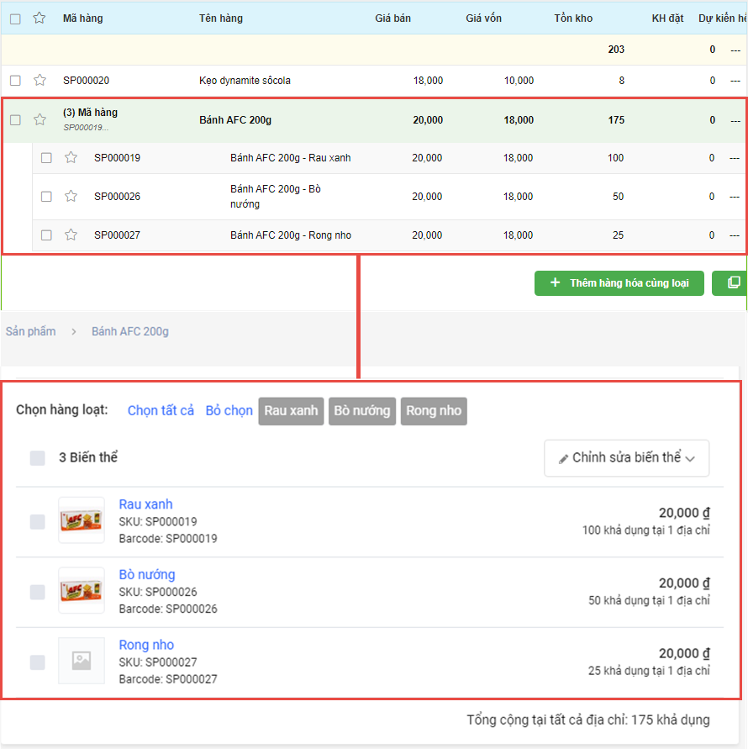Collapse the (3) Mã hàng group row
Screen dimensions: 748x749
pyautogui.click(x=90, y=113)
